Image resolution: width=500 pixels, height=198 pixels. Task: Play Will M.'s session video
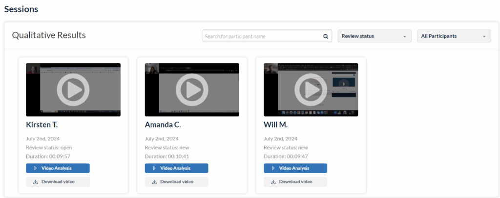[x=311, y=89]
